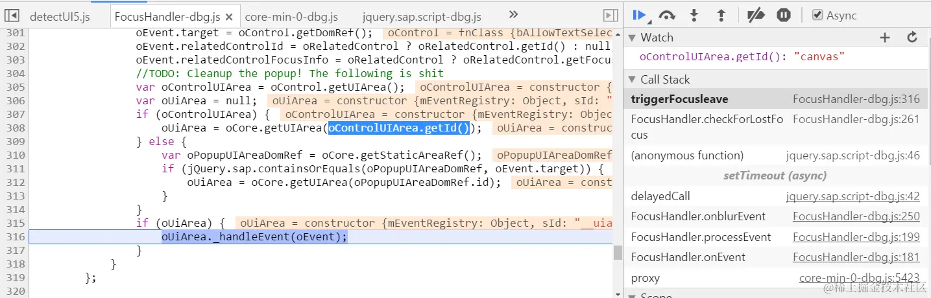Image resolution: width=931 pixels, height=298 pixels.
Task: Deactivate breakpoints
Action: point(756,16)
